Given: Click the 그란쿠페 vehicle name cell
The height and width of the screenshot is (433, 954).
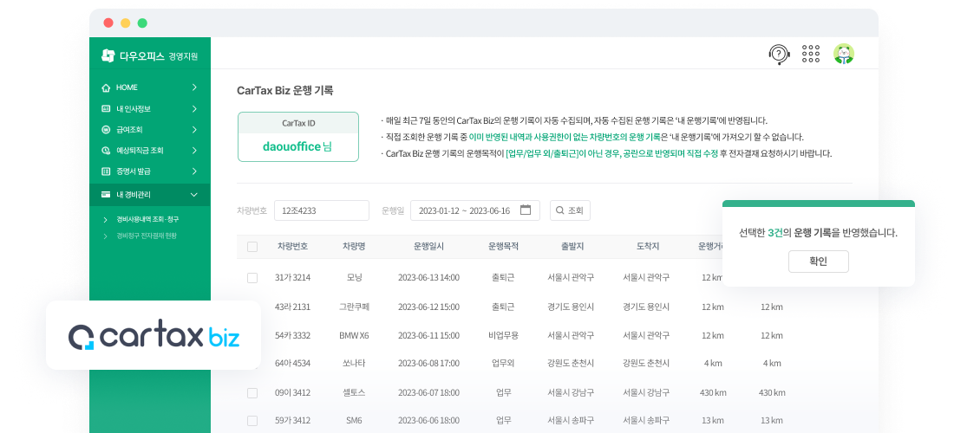Looking at the screenshot, I should tap(354, 307).
